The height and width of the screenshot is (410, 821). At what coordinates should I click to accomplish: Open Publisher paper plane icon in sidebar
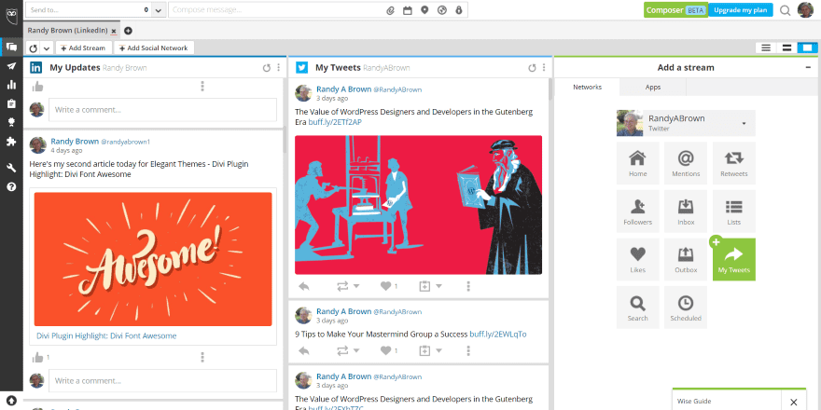pos(11,66)
